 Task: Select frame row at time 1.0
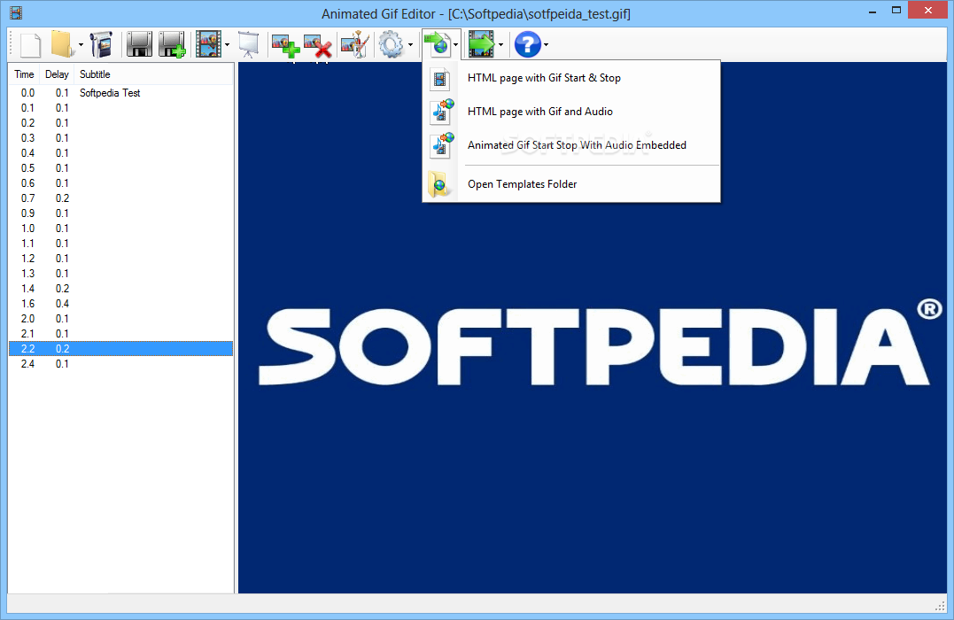[121, 229]
